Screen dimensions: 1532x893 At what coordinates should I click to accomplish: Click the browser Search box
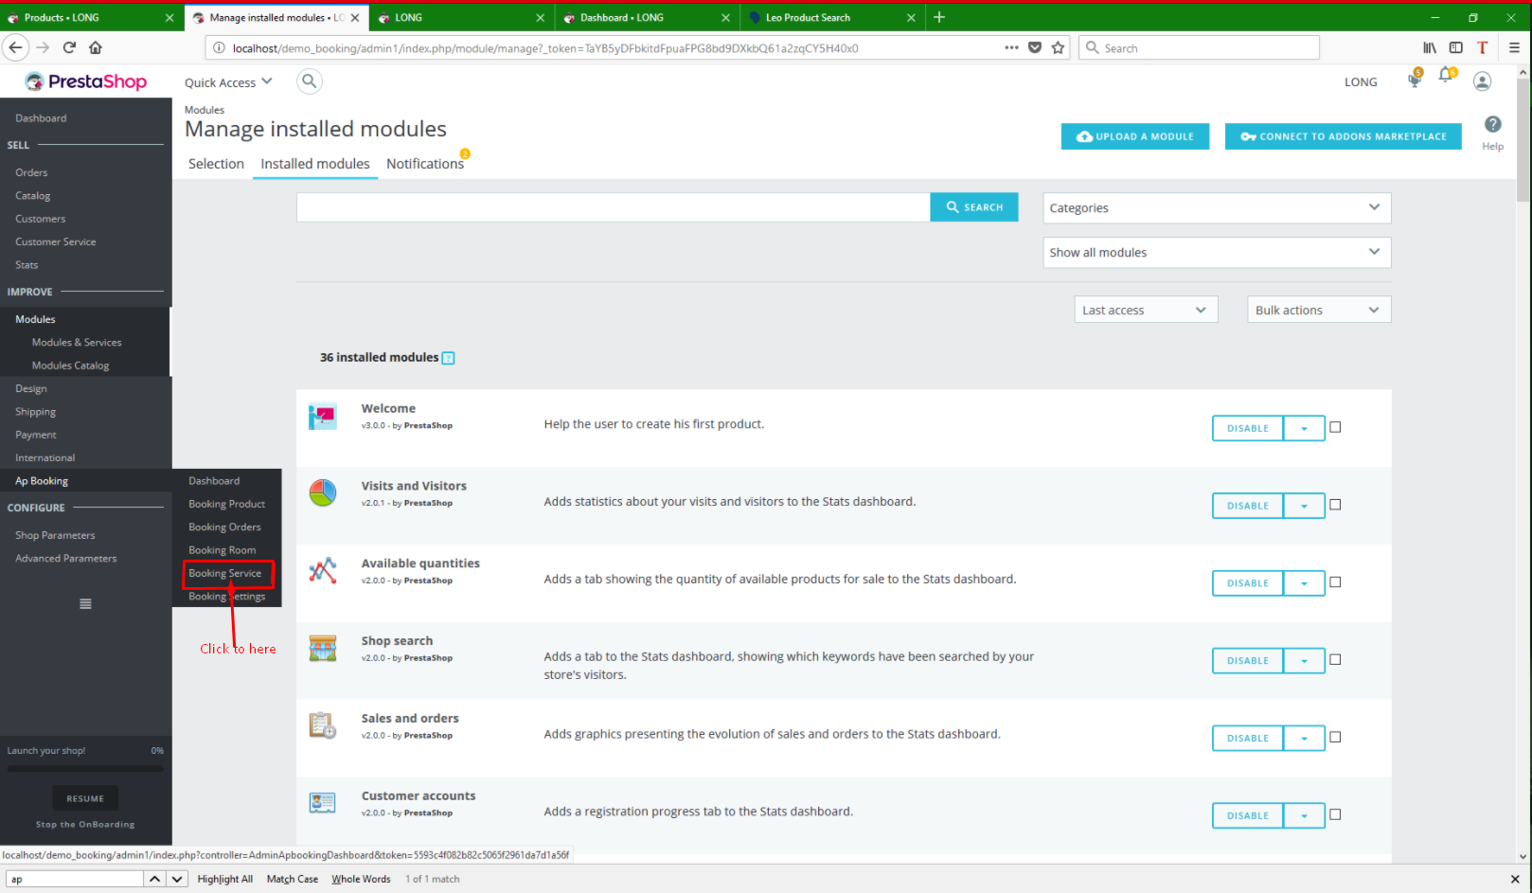[1199, 47]
